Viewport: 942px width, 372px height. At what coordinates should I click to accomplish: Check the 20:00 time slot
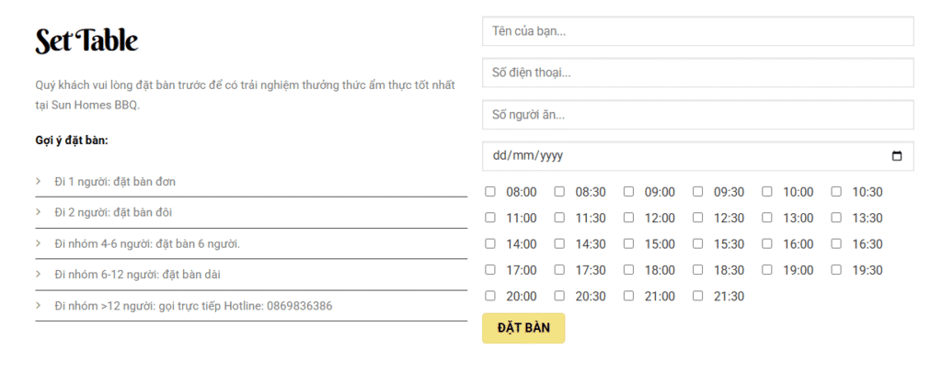(490, 296)
